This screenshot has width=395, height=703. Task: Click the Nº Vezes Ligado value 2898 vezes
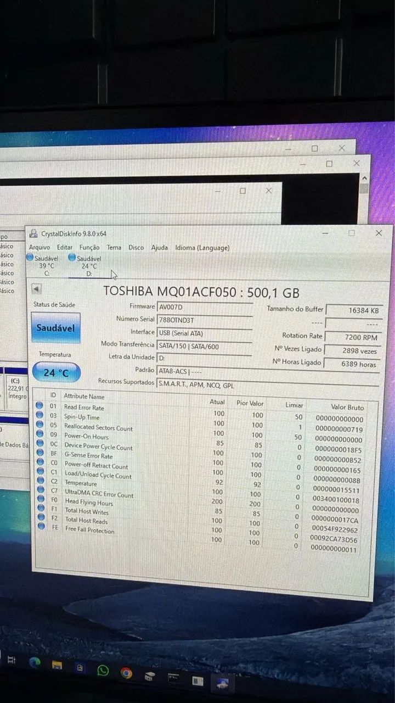pos(352,350)
